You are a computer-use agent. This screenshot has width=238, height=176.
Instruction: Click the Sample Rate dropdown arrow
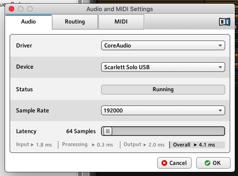pyautogui.click(x=220, y=111)
